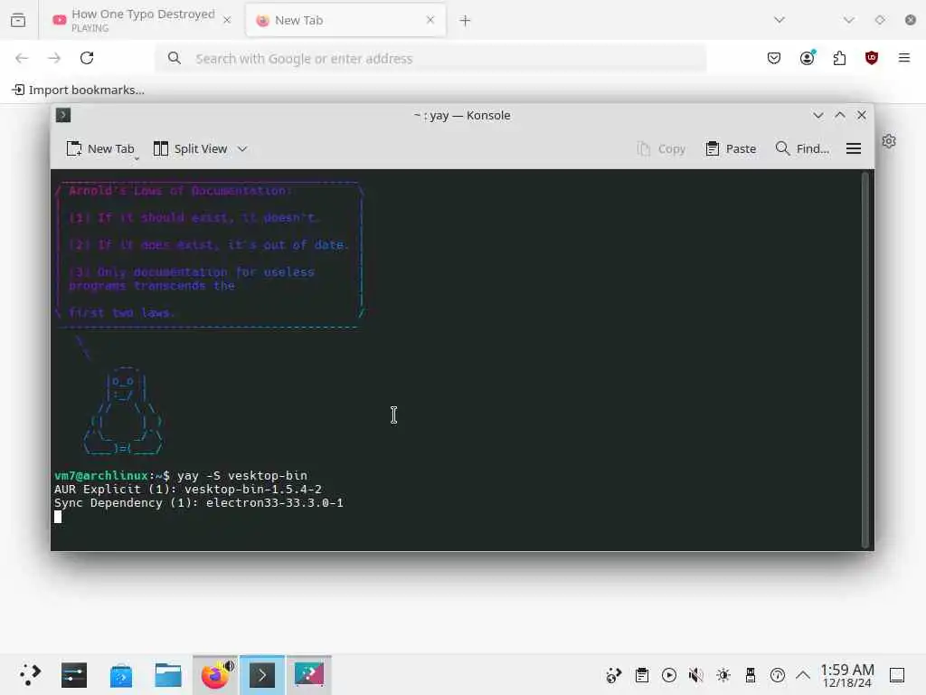Viewport: 926px width, 695px height.
Task: Click the 'yay -S vesktop-bin' command text
Action: (242, 476)
